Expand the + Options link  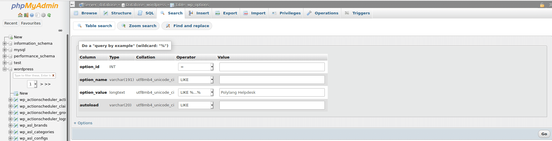pos(83,123)
